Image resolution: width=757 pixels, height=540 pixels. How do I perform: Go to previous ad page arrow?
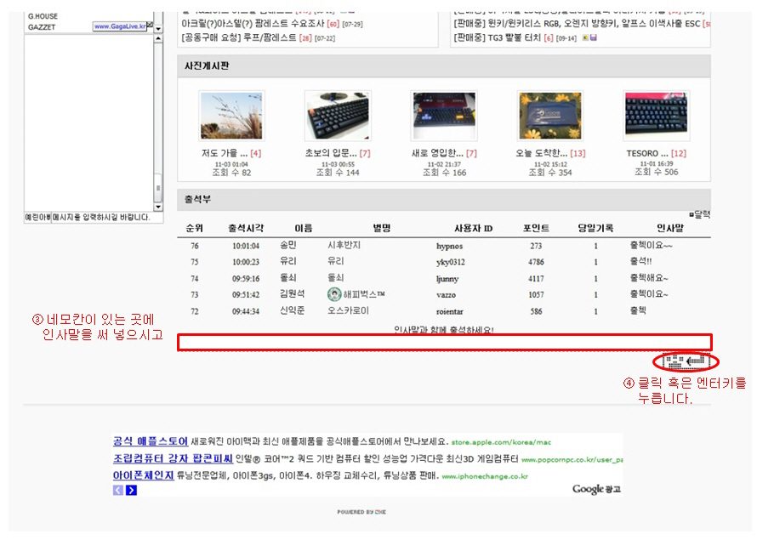pos(118,490)
